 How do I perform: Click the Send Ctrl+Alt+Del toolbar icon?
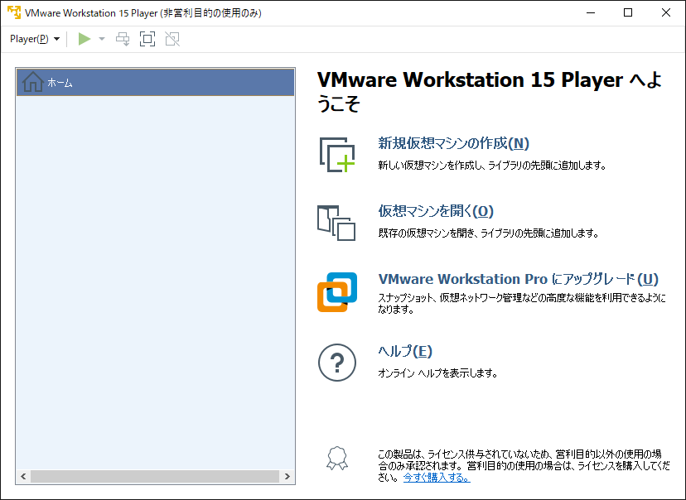pos(123,39)
